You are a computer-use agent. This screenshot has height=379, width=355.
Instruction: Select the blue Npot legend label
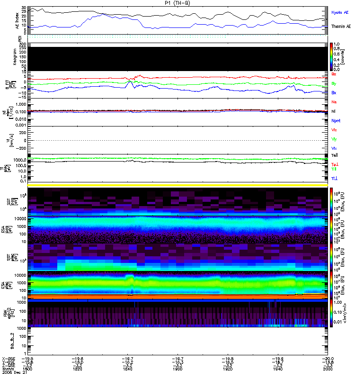[336, 121]
